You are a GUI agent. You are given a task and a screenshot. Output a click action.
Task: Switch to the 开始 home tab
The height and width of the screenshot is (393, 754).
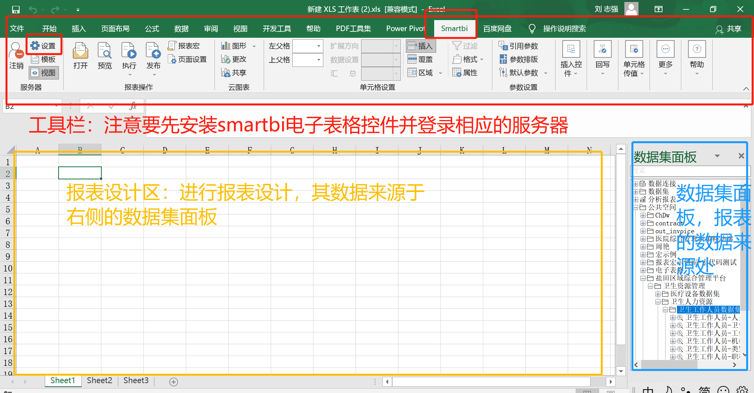coord(50,28)
